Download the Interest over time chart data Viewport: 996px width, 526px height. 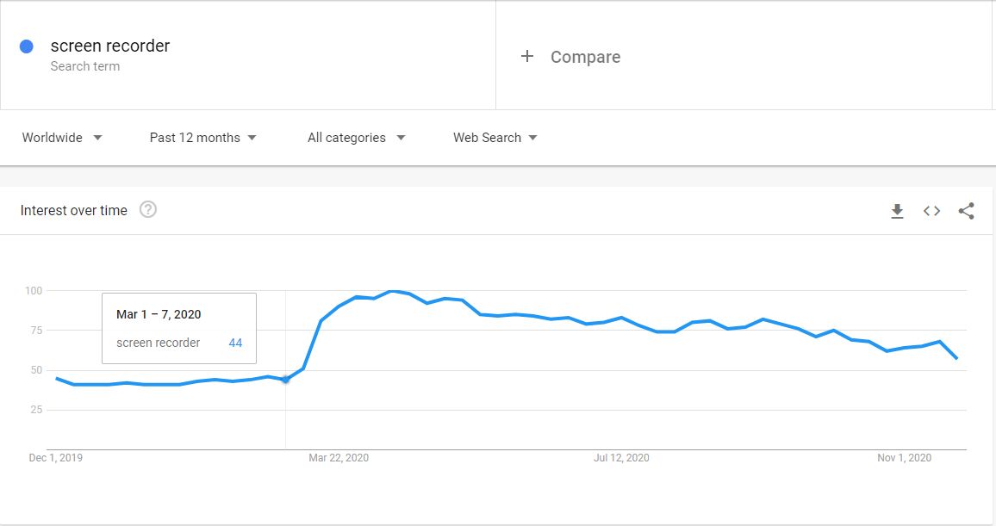tap(897, 211)
